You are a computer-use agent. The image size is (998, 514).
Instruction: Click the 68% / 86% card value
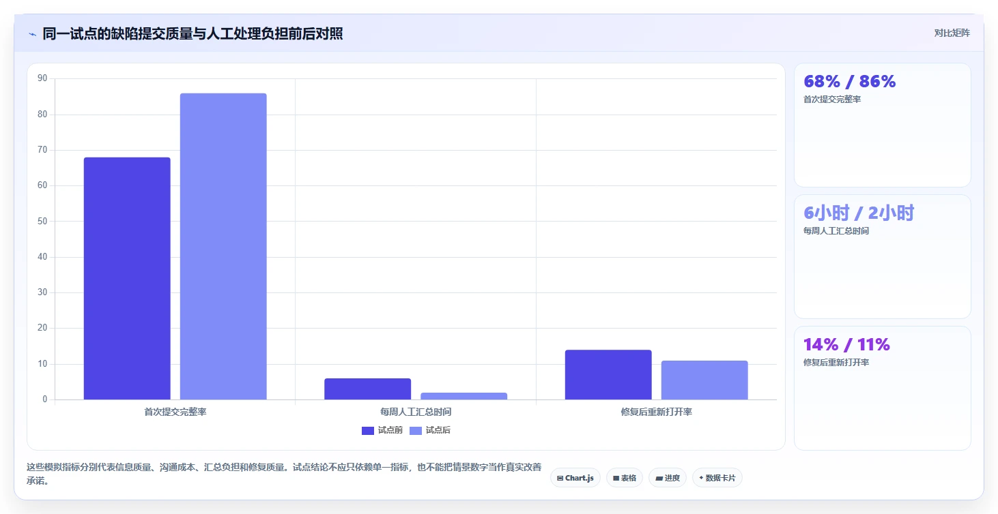(x=849, y=82)
